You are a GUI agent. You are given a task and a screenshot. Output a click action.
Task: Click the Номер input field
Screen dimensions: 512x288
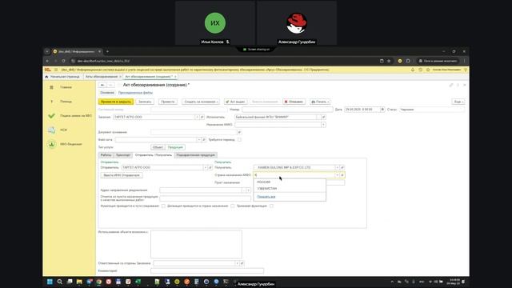point(287,110)
